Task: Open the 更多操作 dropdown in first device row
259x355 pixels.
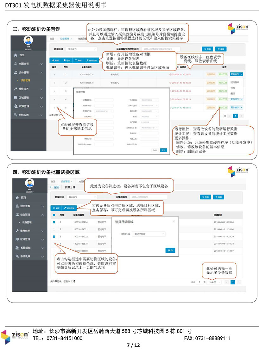Action: (x=237, y=74)
